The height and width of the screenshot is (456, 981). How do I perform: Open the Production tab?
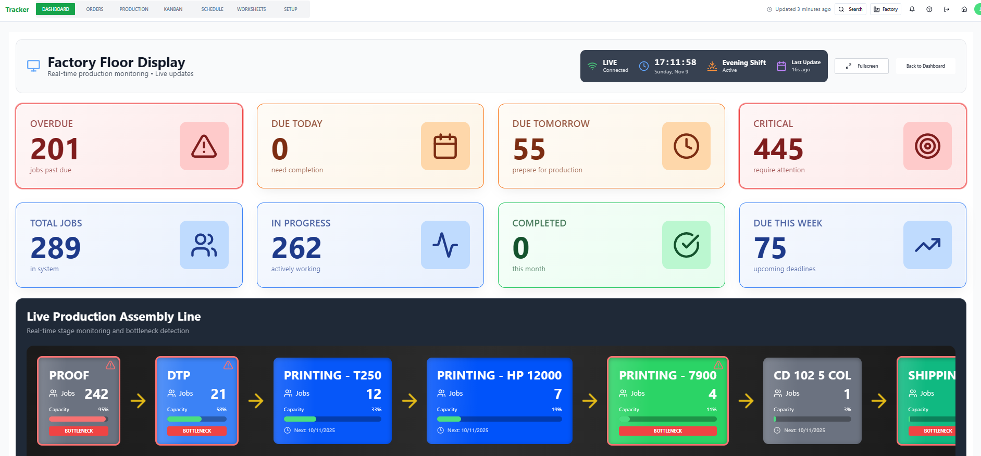coord(134,9)
